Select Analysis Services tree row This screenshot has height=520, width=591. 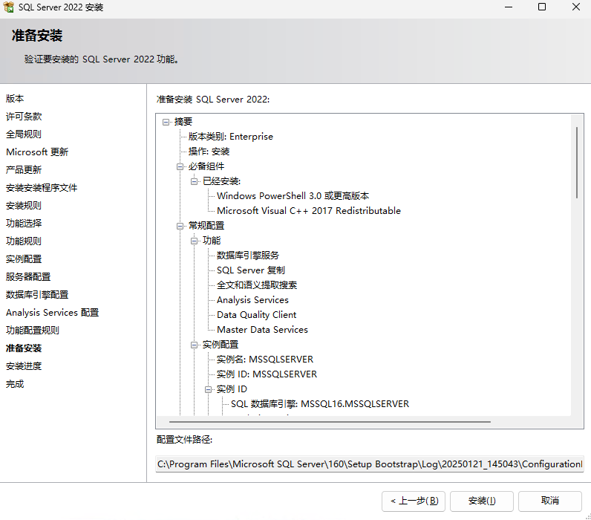[x=252, y=300]
